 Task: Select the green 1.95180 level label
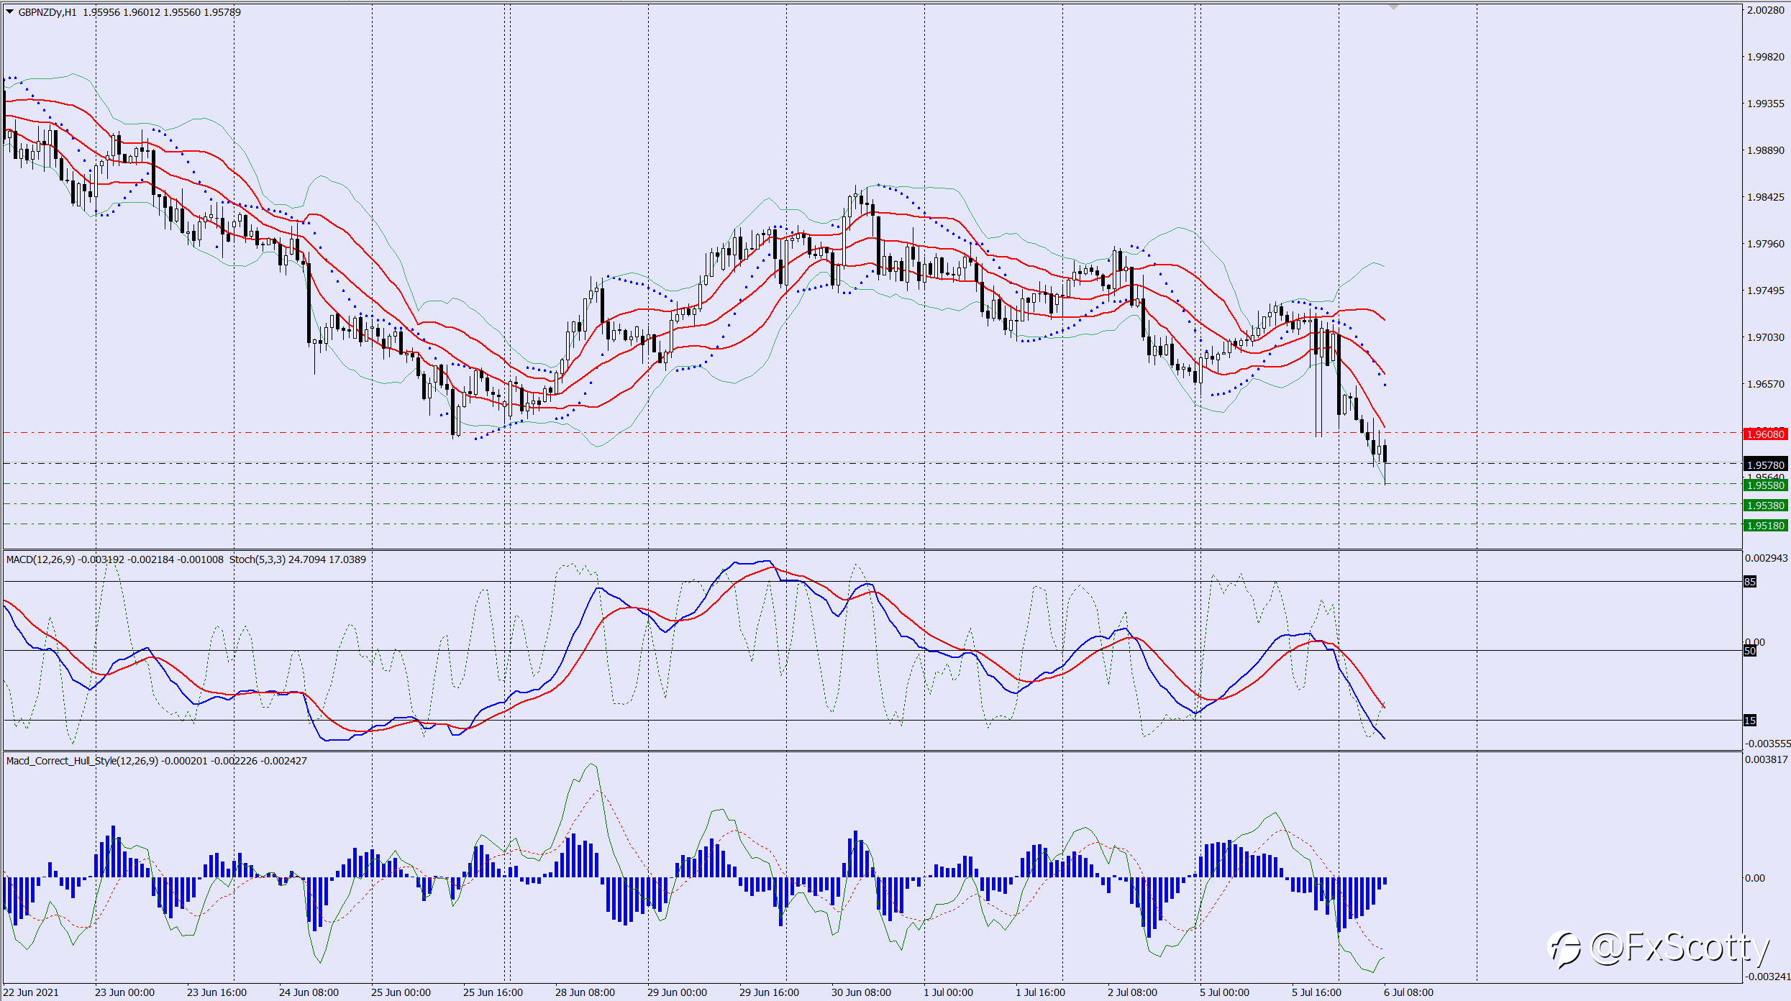(1766, 526)
